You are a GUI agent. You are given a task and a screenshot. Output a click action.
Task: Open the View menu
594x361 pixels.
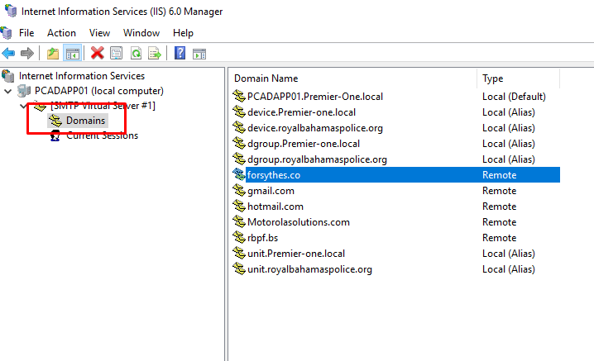pos(99,33)
